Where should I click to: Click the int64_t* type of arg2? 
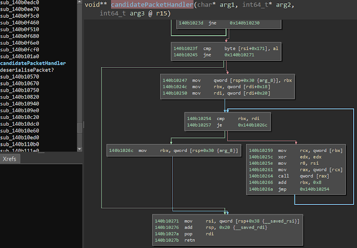[257, 4]
